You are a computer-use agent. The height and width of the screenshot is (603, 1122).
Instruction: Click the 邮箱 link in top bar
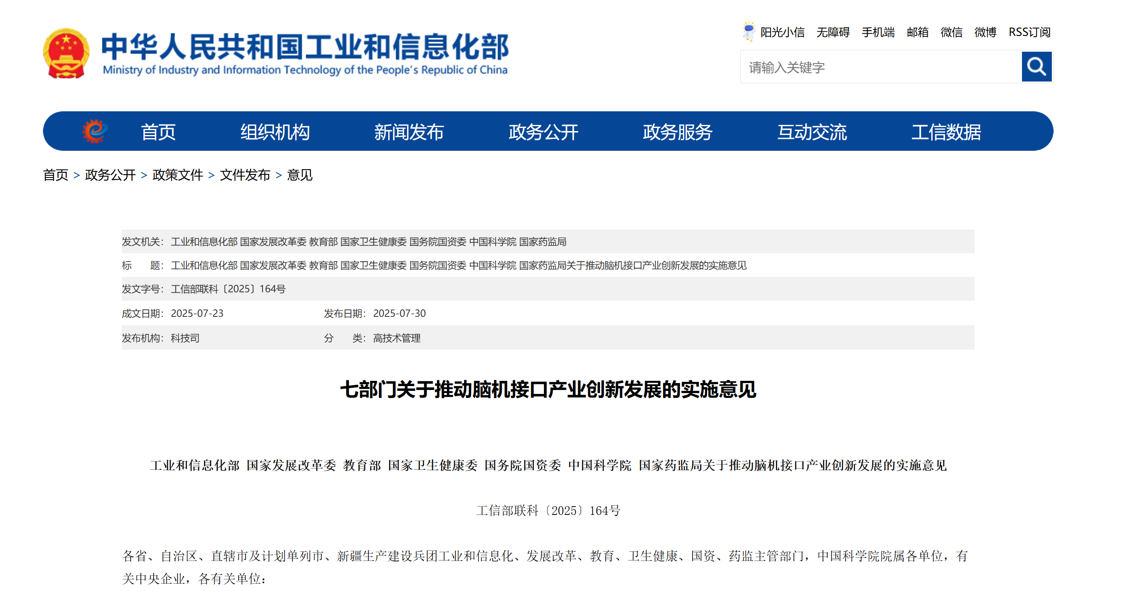click(x=917, y=32)
